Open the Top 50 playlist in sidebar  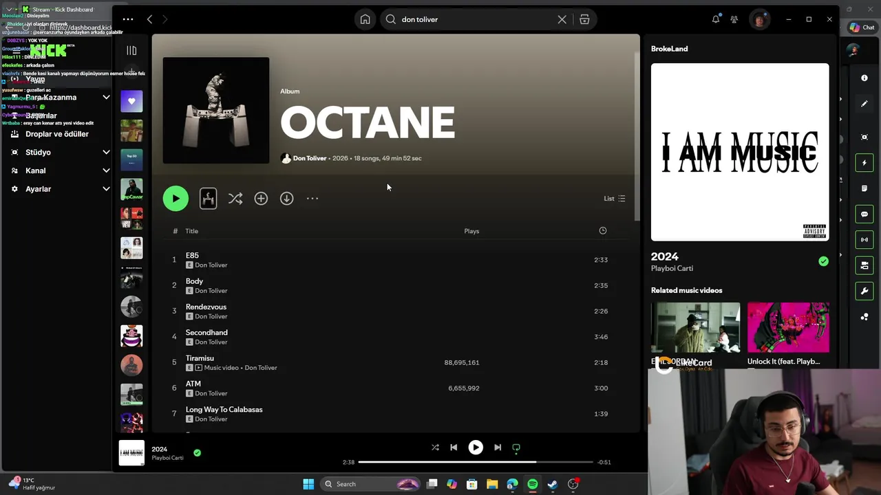pos(131,159)
